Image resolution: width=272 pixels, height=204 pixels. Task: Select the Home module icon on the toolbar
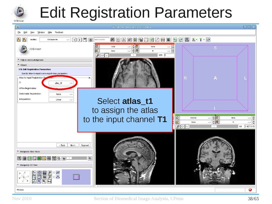pyautogui.click(x=118, y=39)
